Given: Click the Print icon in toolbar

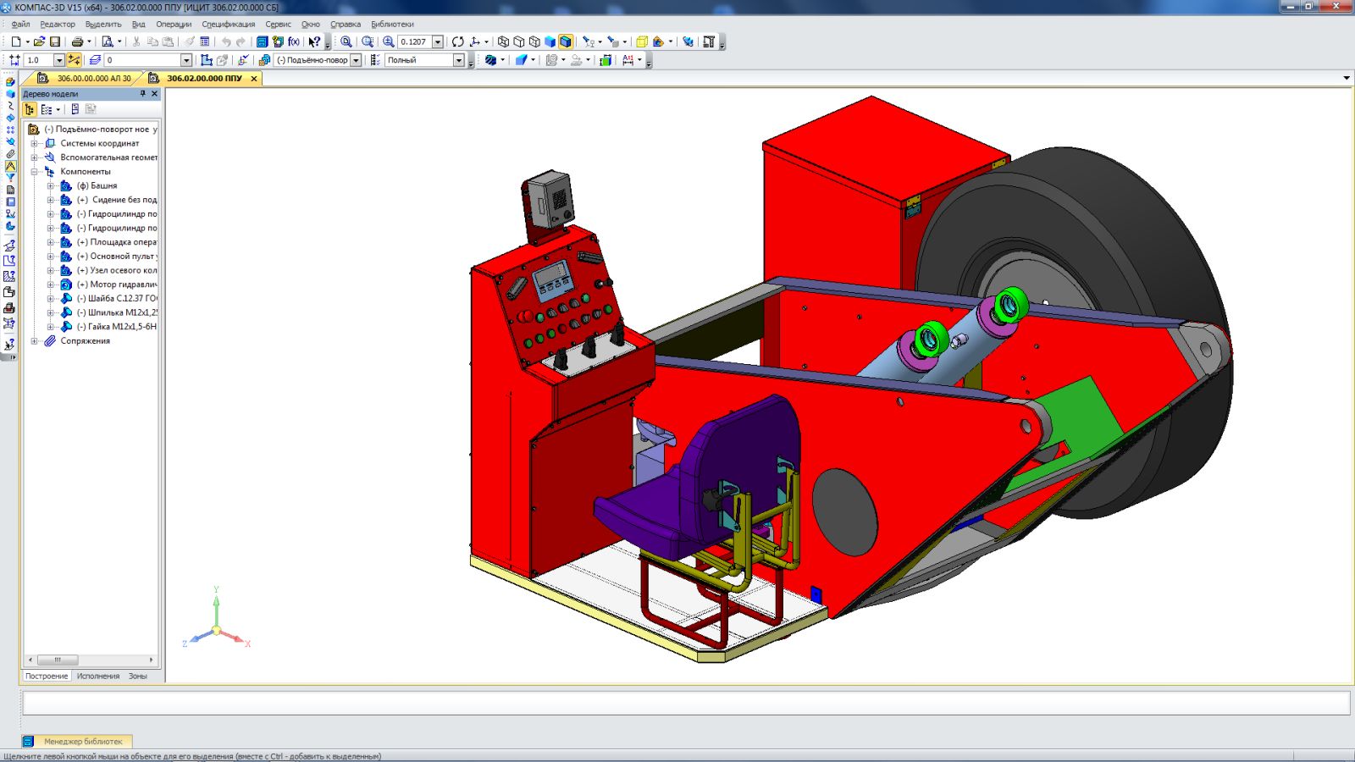Looking at the screenshot, I should click(77, 41).
